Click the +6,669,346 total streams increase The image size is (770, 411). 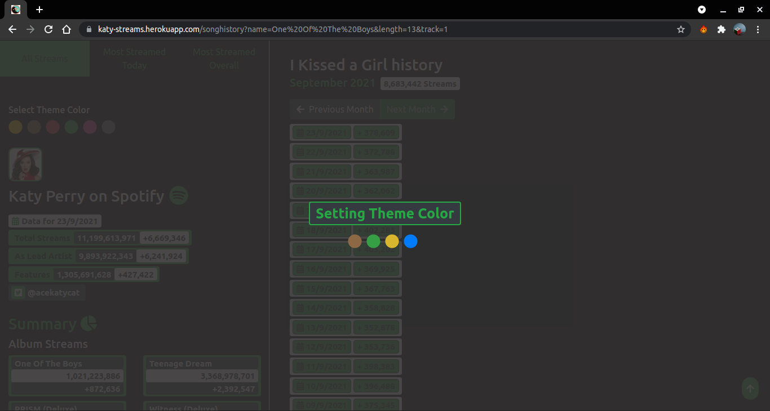[164, 238]
